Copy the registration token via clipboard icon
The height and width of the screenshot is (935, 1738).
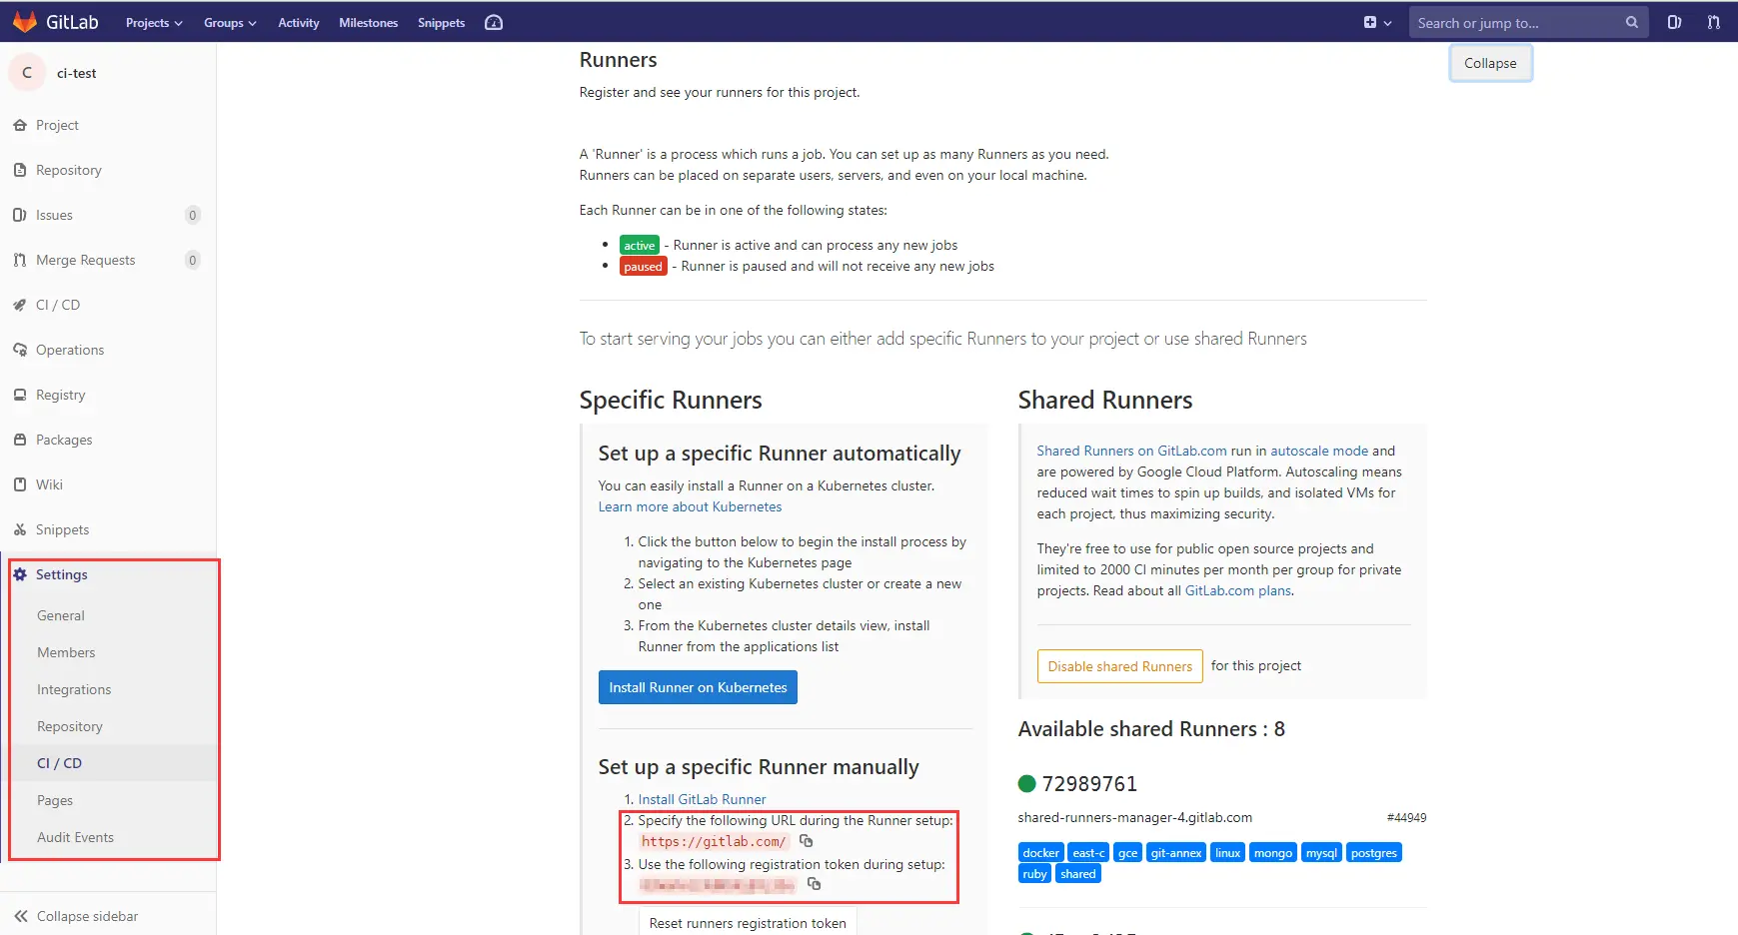point(815,884)
